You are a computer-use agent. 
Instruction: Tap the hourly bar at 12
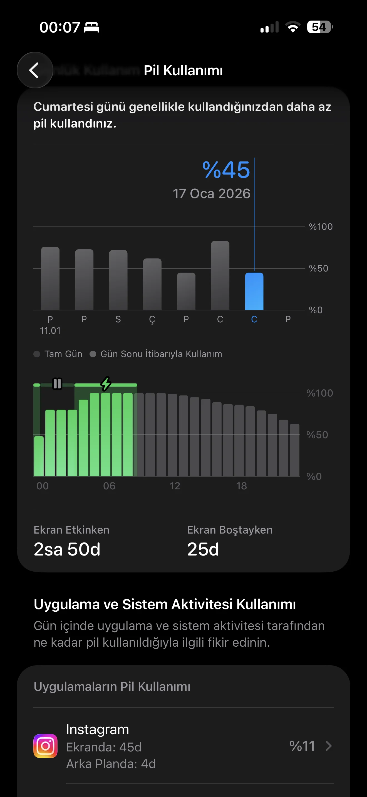[173, 435]
